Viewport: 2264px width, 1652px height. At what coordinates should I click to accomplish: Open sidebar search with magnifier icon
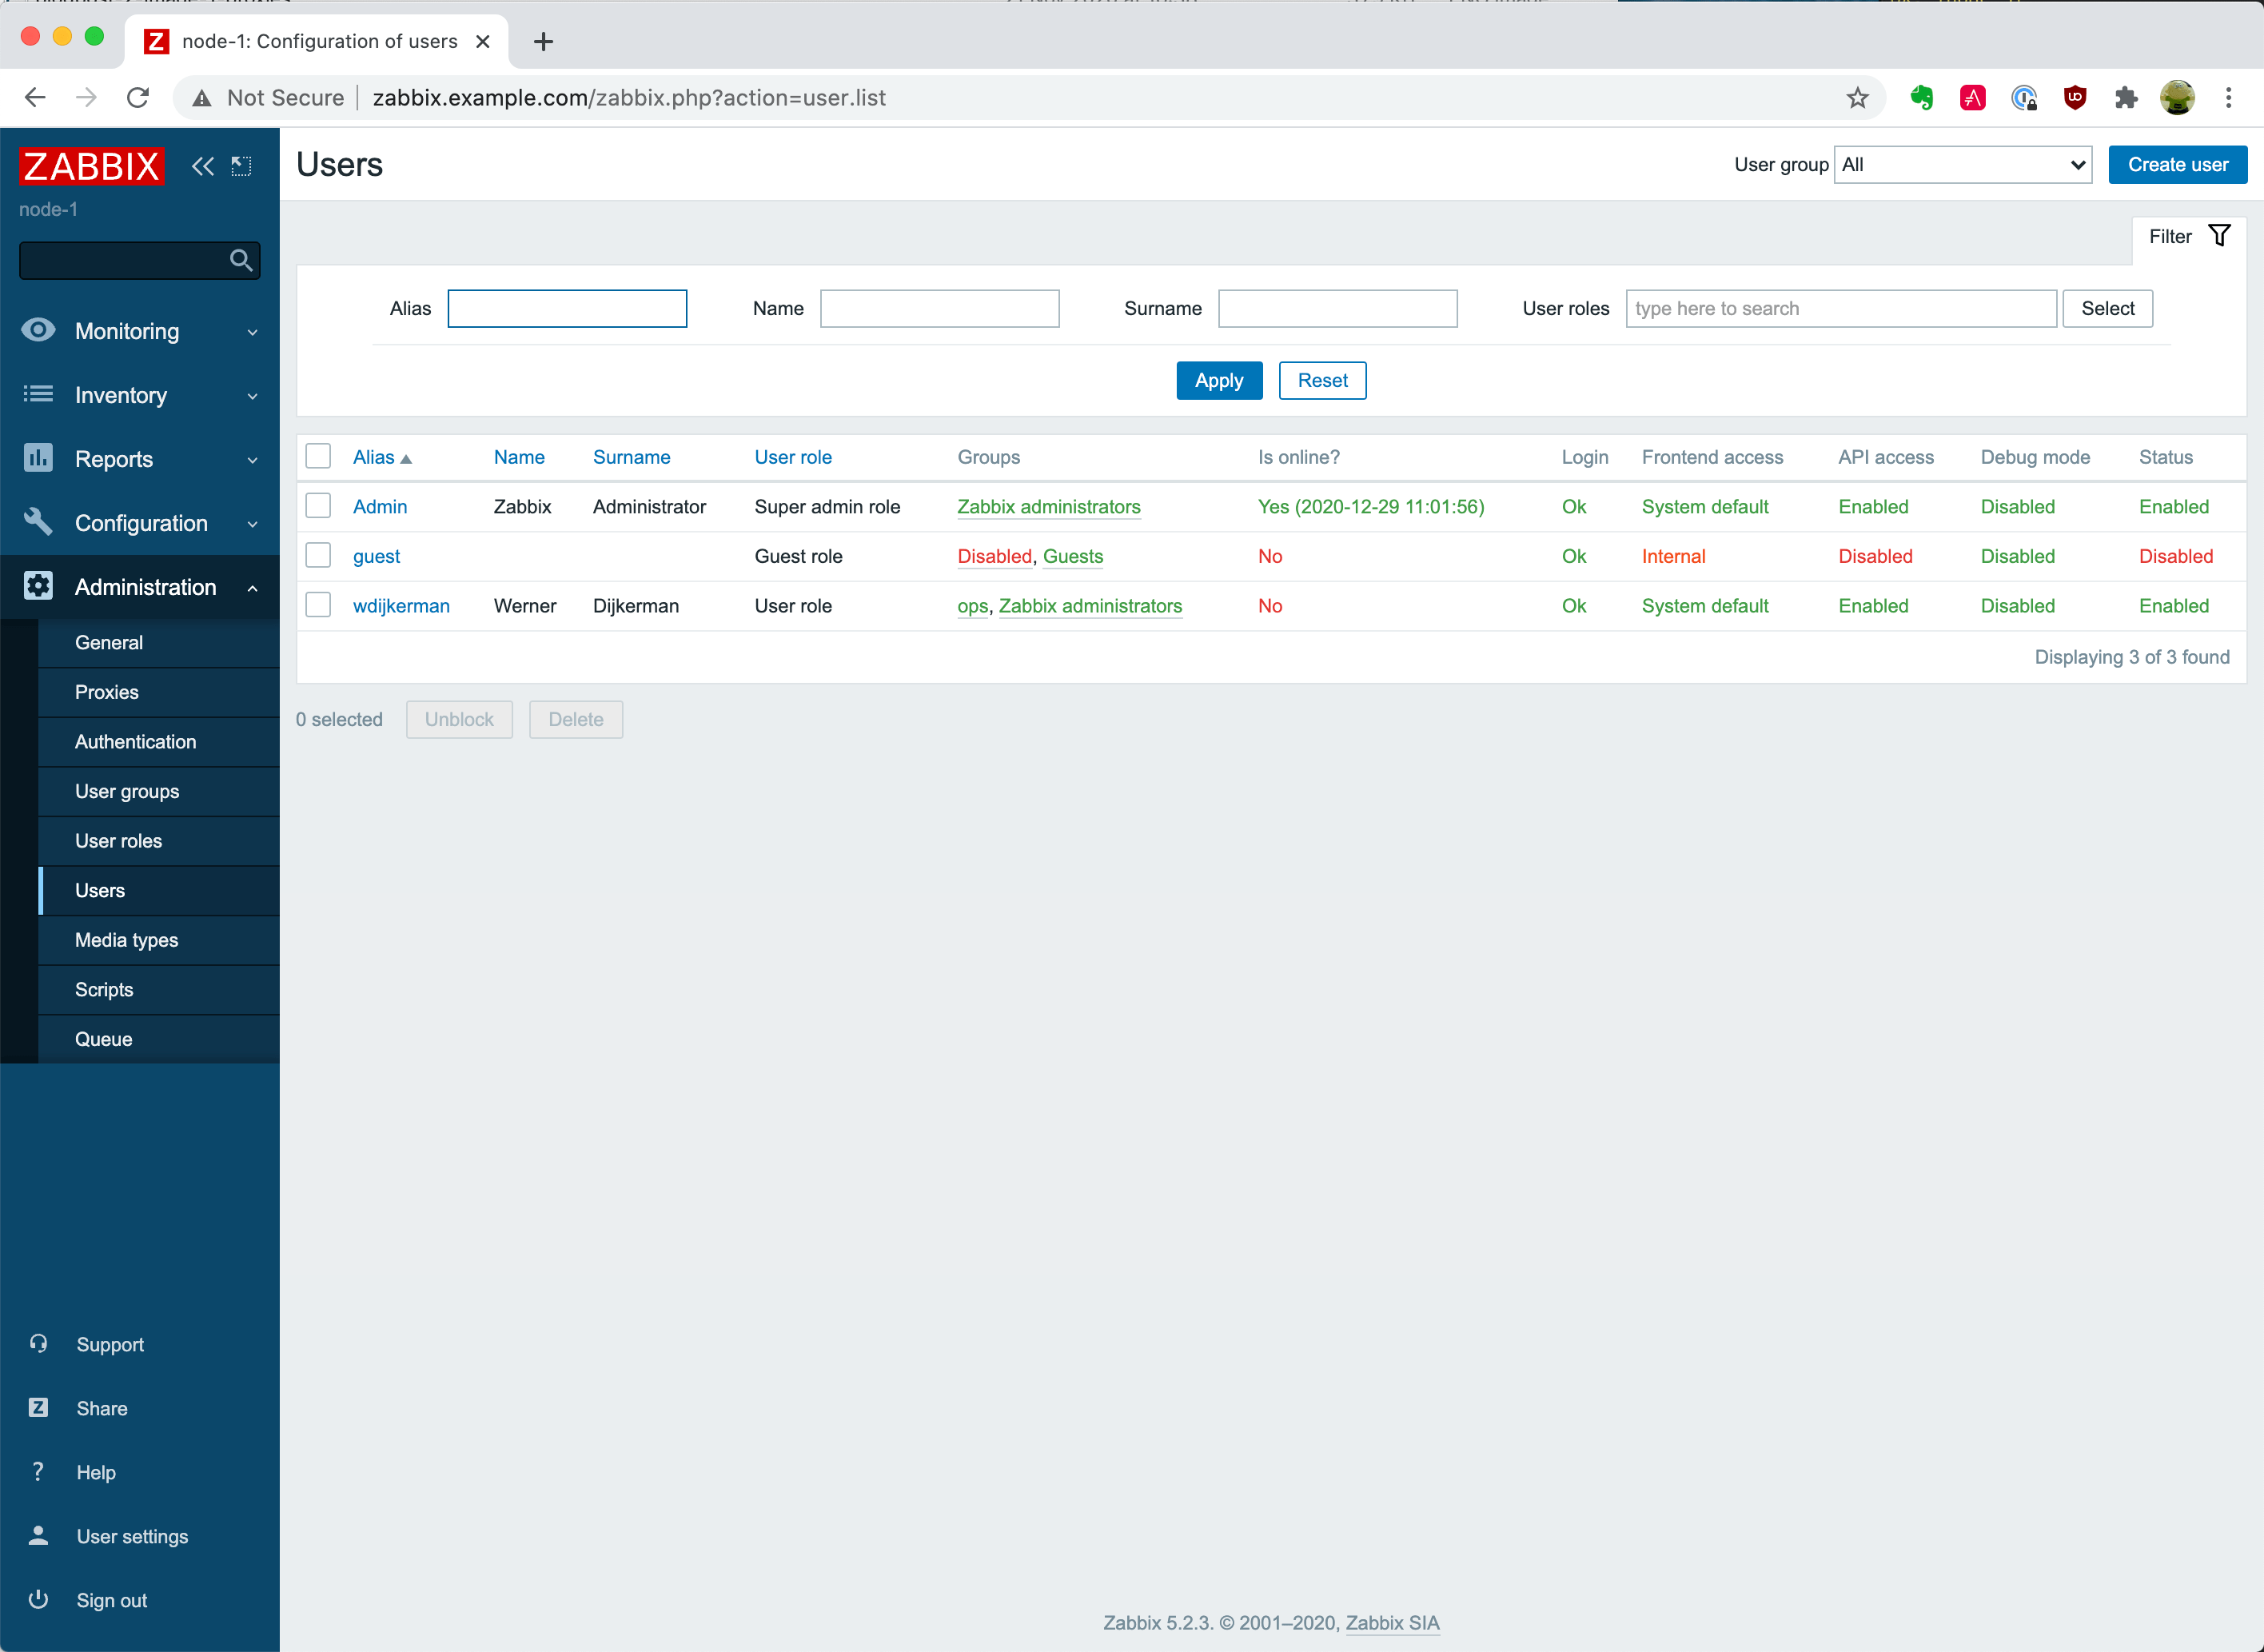tap(240, 260)
